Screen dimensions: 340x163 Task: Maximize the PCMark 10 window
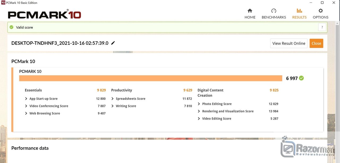click(322, 3)
